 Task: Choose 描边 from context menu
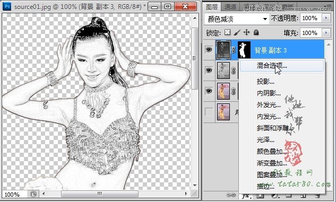[x=265, y=187]
